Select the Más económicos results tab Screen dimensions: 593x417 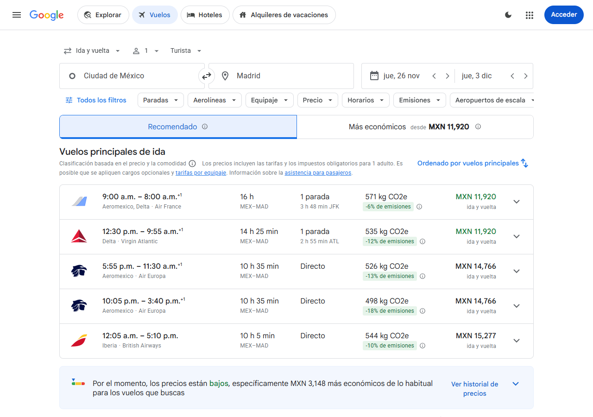pyautogui.click(x=415, y=126)
